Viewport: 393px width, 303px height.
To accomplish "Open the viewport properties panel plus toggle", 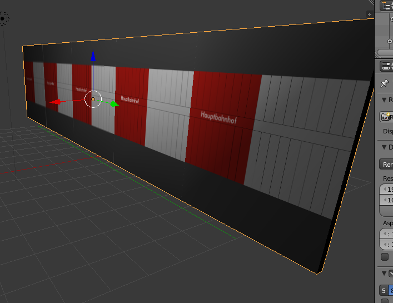I will (369, 14).
